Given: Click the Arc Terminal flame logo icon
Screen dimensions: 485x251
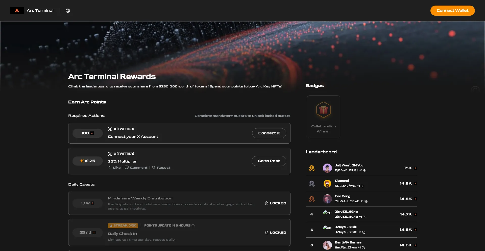Looking at the screenshot, I should click(x=17, y=10).
